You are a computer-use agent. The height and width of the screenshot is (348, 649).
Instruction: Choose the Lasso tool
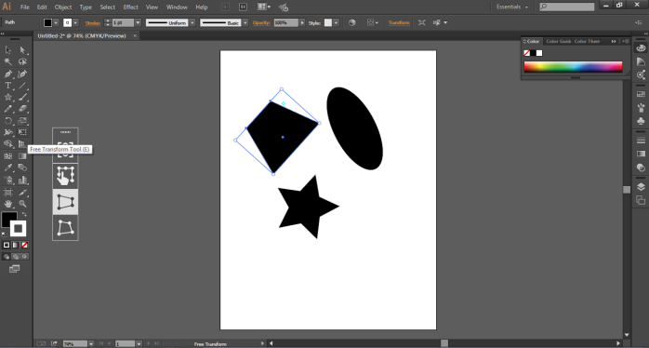[x=22, y=61]
